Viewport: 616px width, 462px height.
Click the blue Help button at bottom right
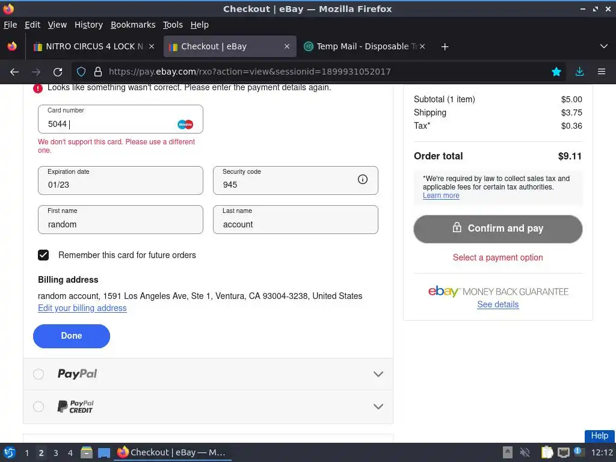600,436
